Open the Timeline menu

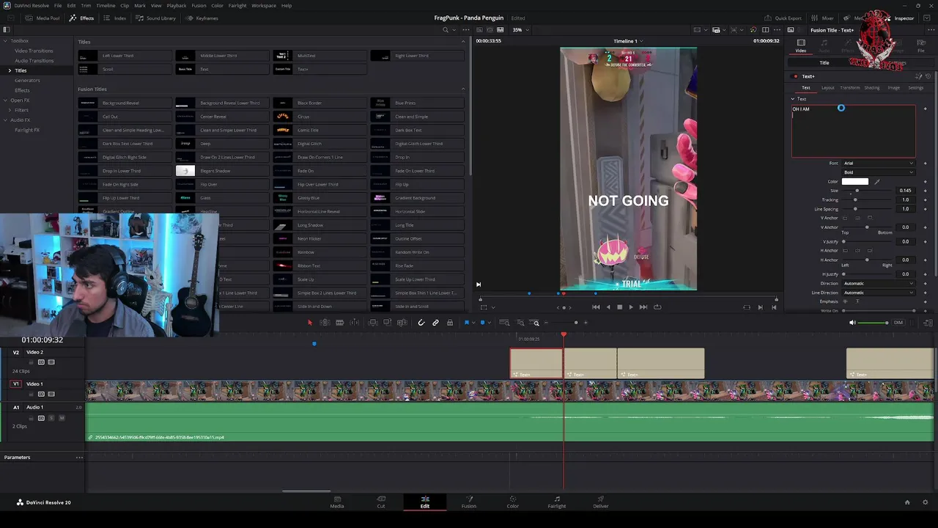pos(106,5)
